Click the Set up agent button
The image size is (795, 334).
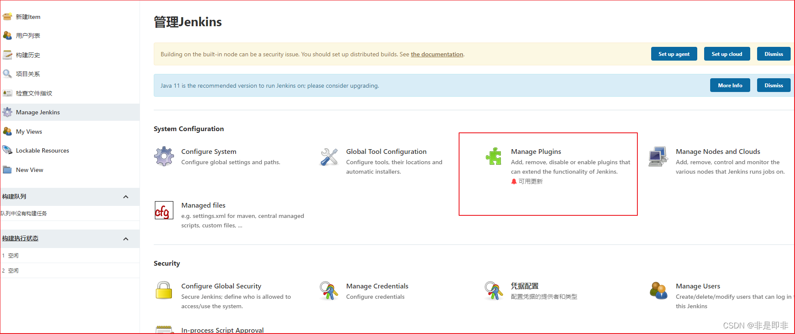(674, 54)
